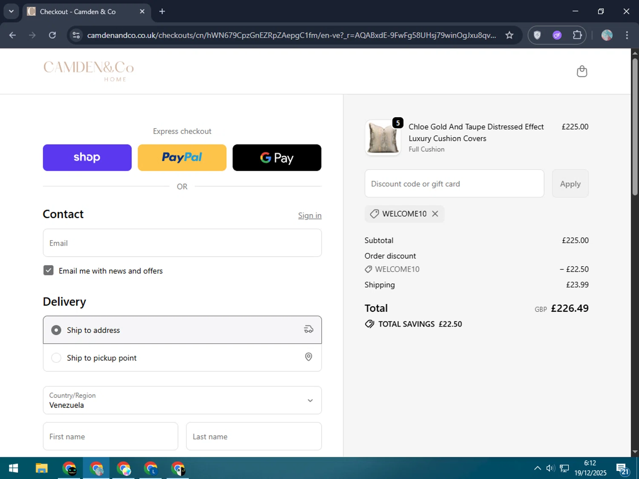The width and height of the screenshot is (639, 479).
Task: Pay with Google Pay express button
Action: (x=277, y=158)
